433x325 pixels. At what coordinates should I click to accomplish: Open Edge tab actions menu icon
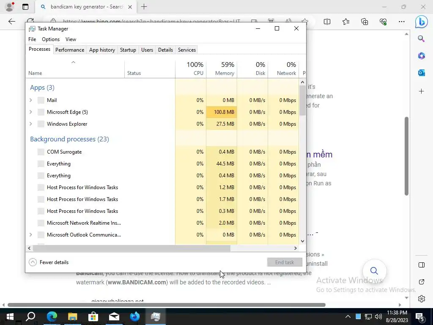click(x=25, y=7)
